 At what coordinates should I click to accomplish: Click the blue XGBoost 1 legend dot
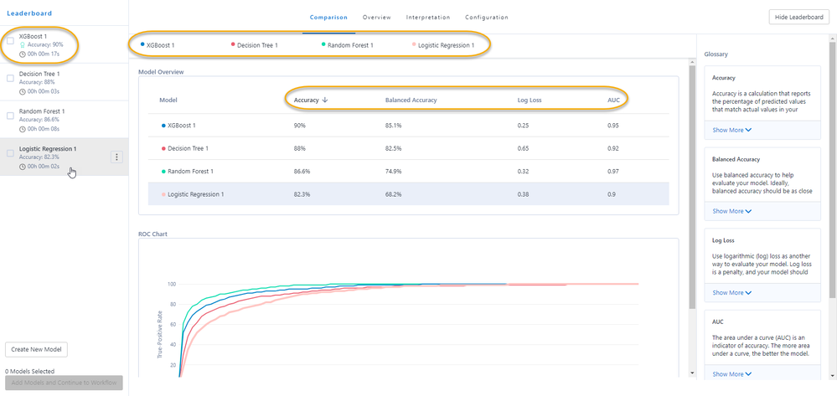click(x=142, y=45)
